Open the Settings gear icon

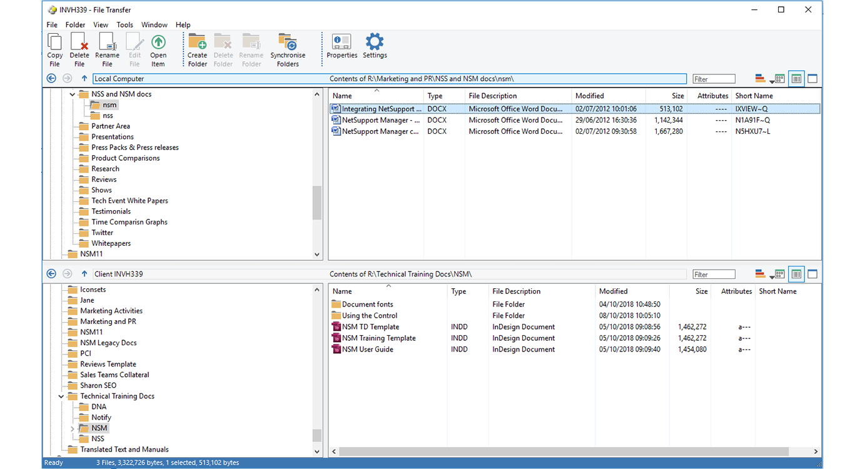coord(375,43)
